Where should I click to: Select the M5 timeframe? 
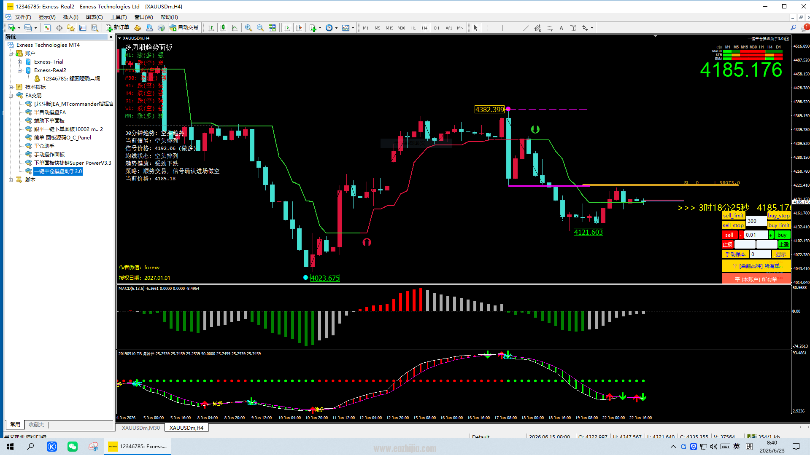tap(378, 28)
